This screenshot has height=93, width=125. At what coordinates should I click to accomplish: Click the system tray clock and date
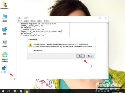coord(117,91)
